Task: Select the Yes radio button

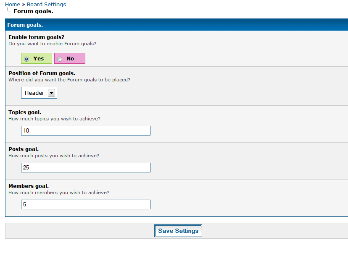Action: (26, 59)
